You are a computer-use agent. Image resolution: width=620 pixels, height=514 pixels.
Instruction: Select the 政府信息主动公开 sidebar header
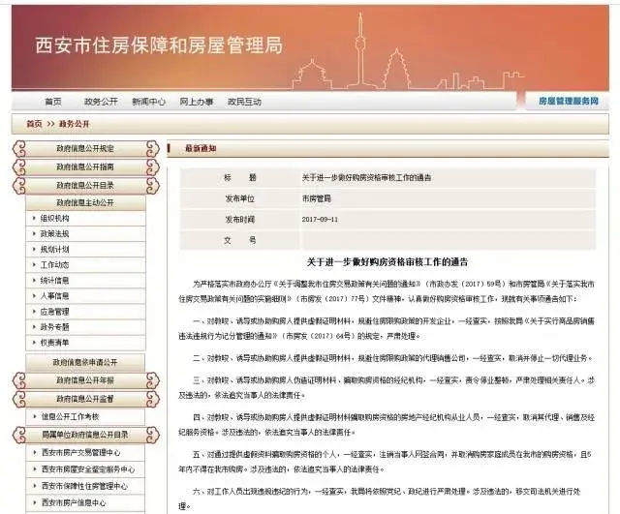point(85,202)
